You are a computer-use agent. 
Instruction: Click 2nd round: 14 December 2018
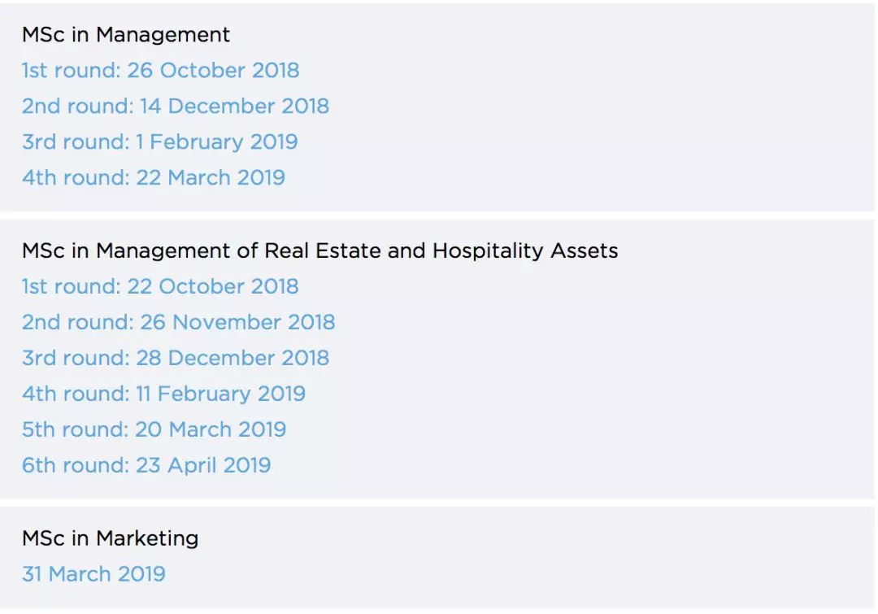tap(175, 107)
